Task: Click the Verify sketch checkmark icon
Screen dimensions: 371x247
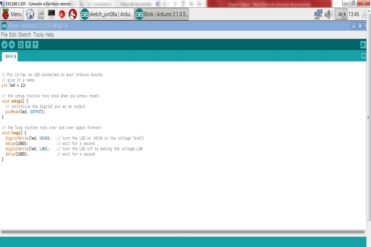Action: [4, 45]
